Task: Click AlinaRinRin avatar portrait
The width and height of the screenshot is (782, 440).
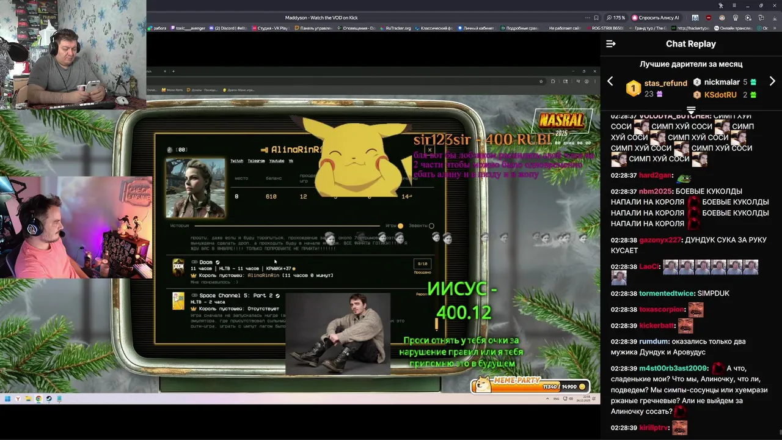Action: pos(195,188)
